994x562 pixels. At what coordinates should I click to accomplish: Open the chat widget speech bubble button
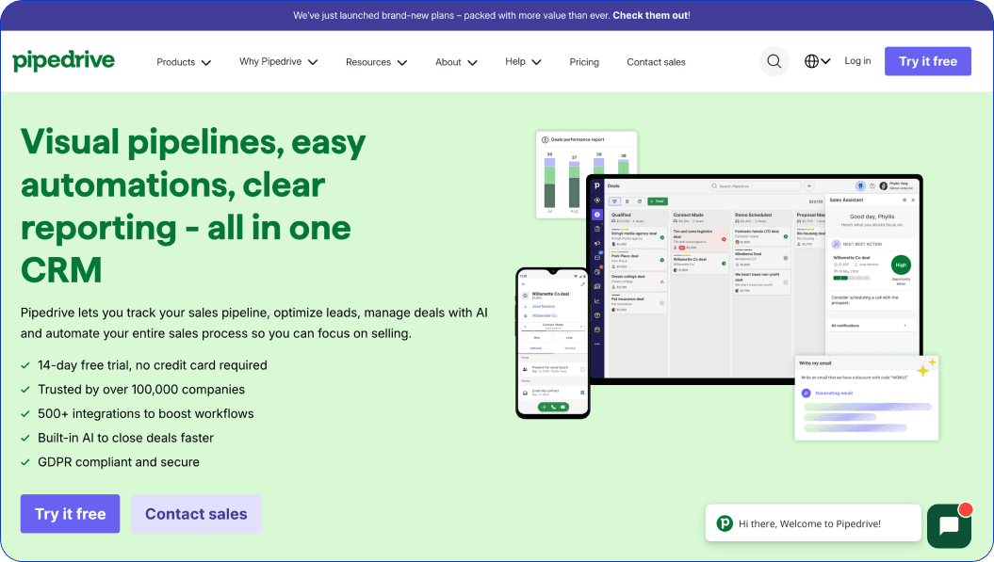tap(949, 525)
